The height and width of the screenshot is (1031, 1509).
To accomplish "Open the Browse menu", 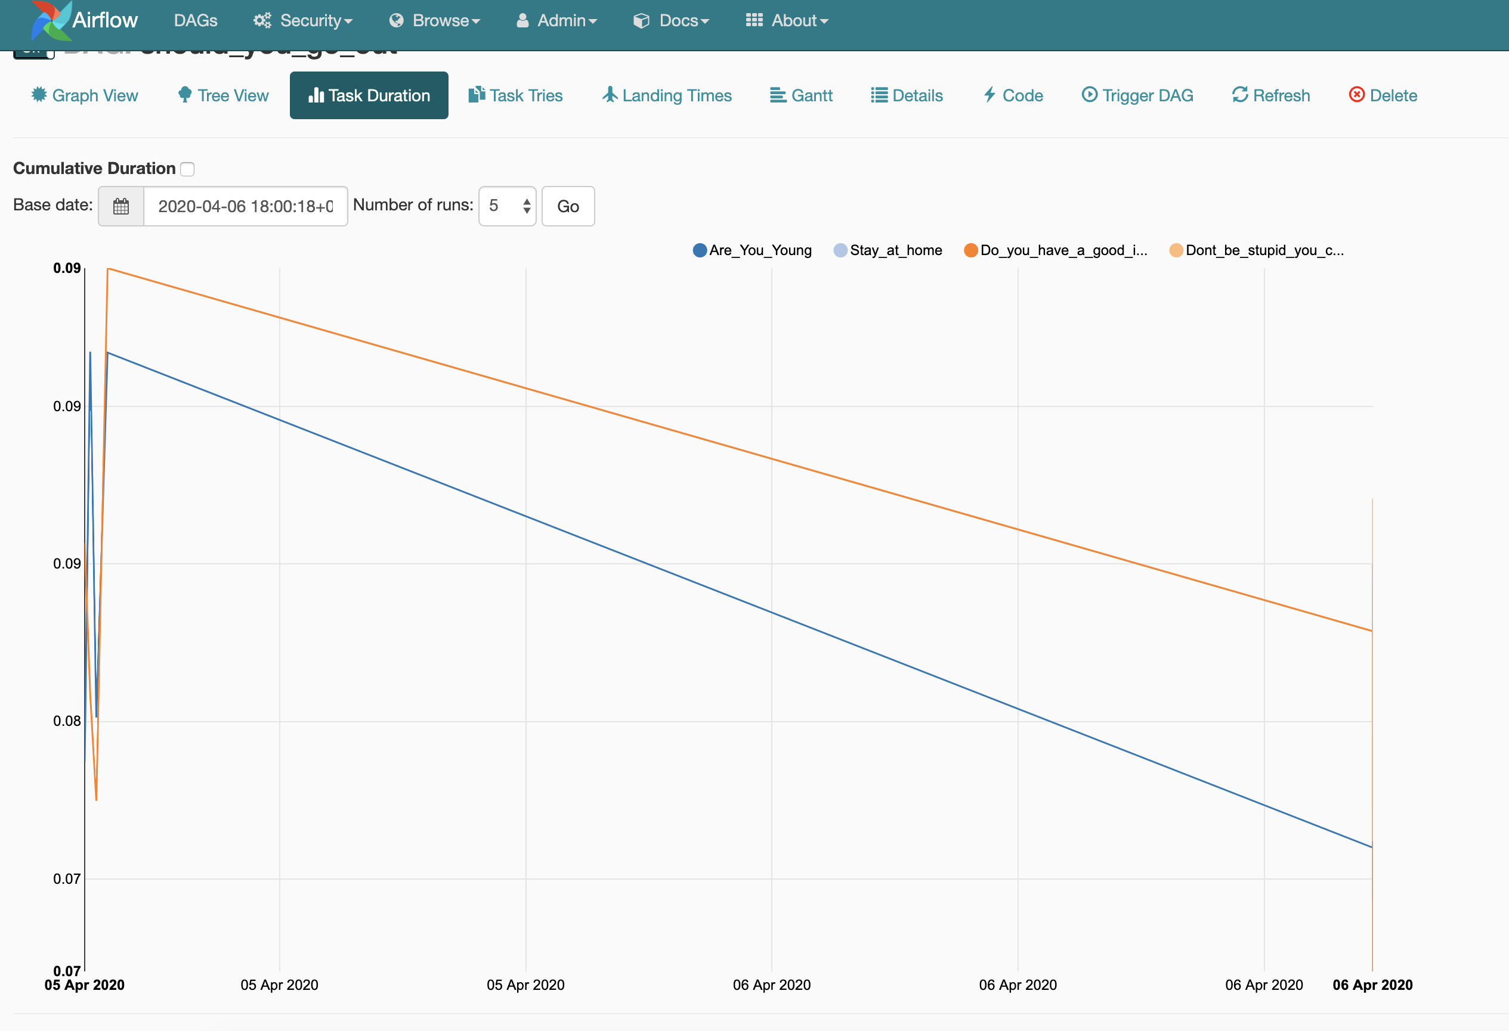I will coord(434,20).
